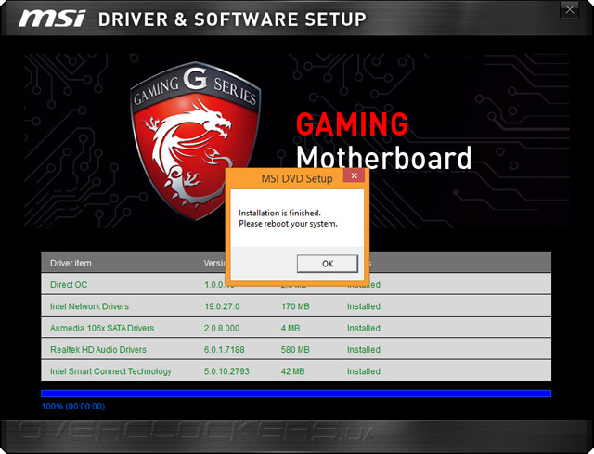Click Installed status for Intel Network Drivers
This screenshot has height=454, width=594.
point(364,306)
